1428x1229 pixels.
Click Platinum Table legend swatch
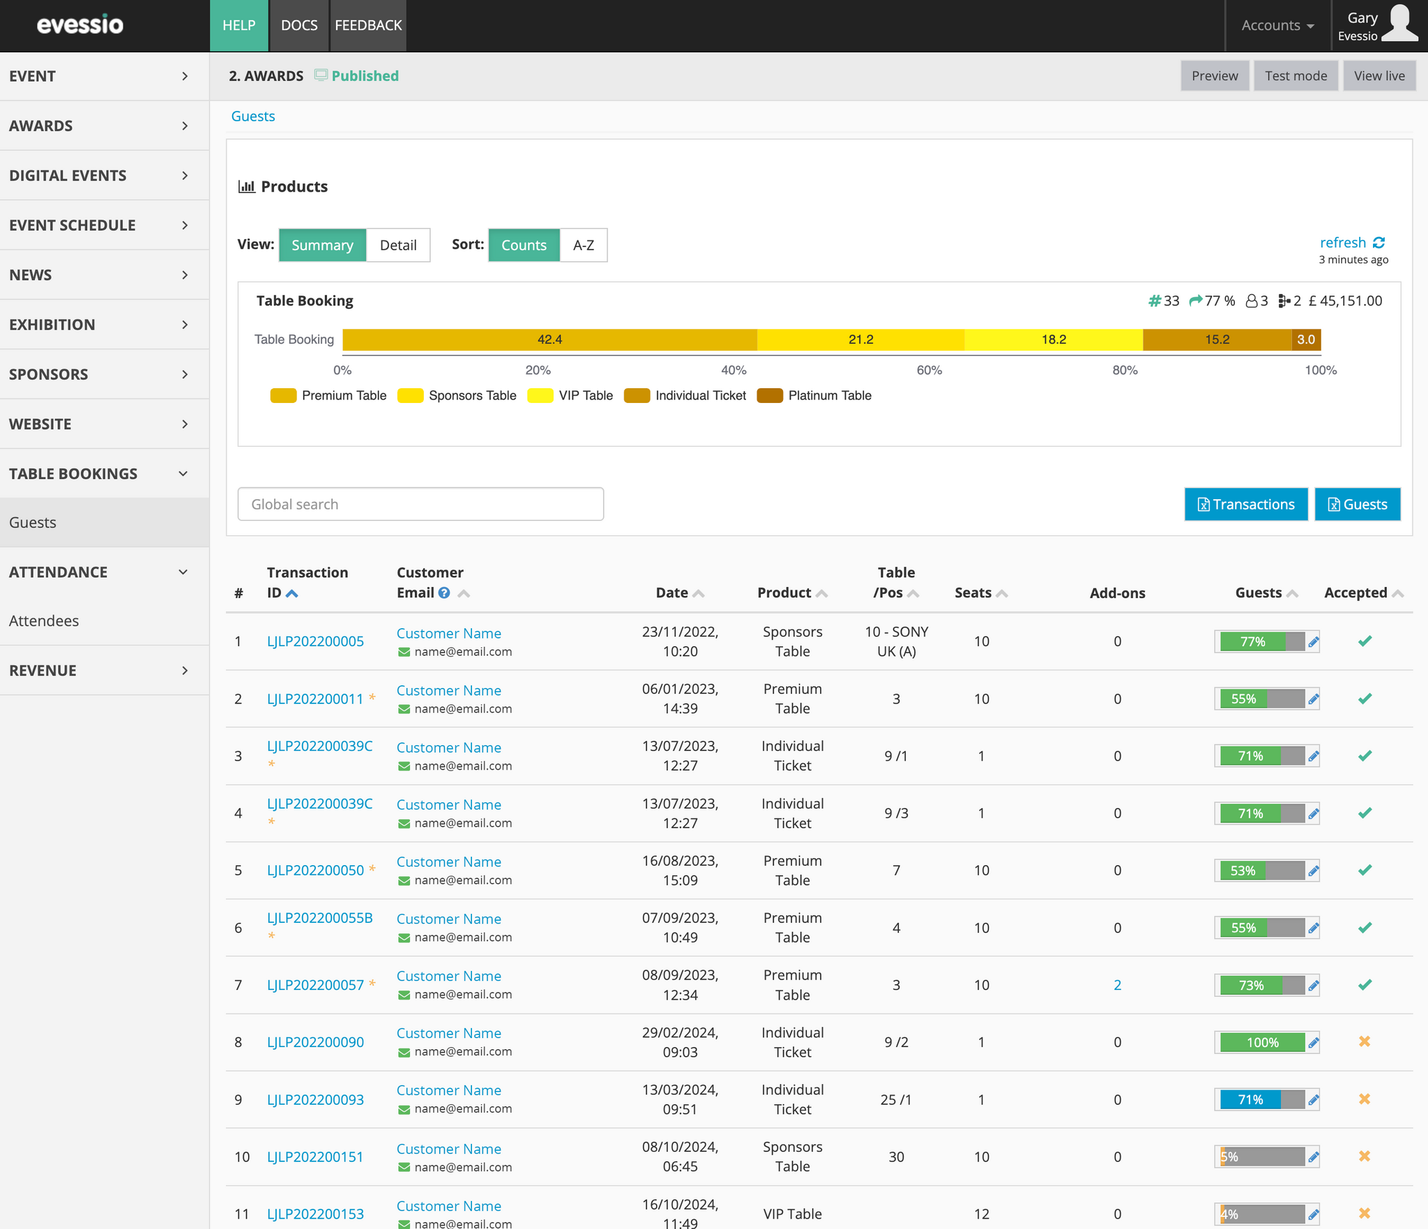pyautogui.click(x=770, y=395)
